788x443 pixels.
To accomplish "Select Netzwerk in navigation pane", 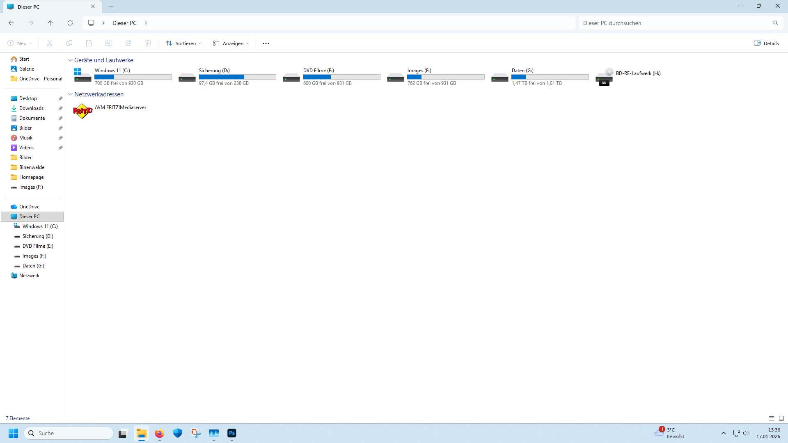I will coord(29,276).
